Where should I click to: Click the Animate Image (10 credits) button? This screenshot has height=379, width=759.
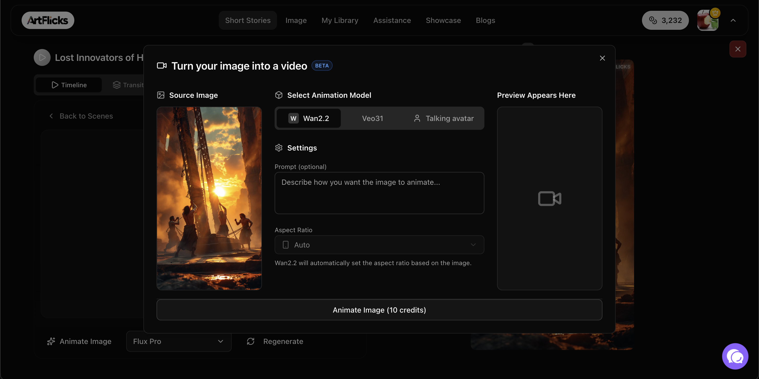tap(379, 310)
